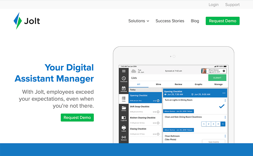Open Opening Checklist three-dot horizontal menu
Screen dimensions: 253x156
(x=224, y=93)
